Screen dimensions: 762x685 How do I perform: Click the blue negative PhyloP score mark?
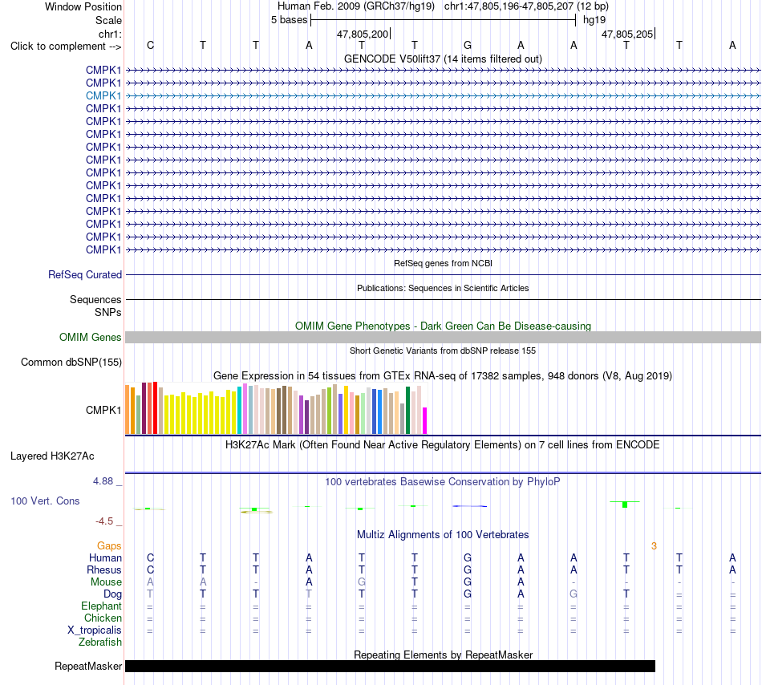pyautogui.click(x=469, y=506)
